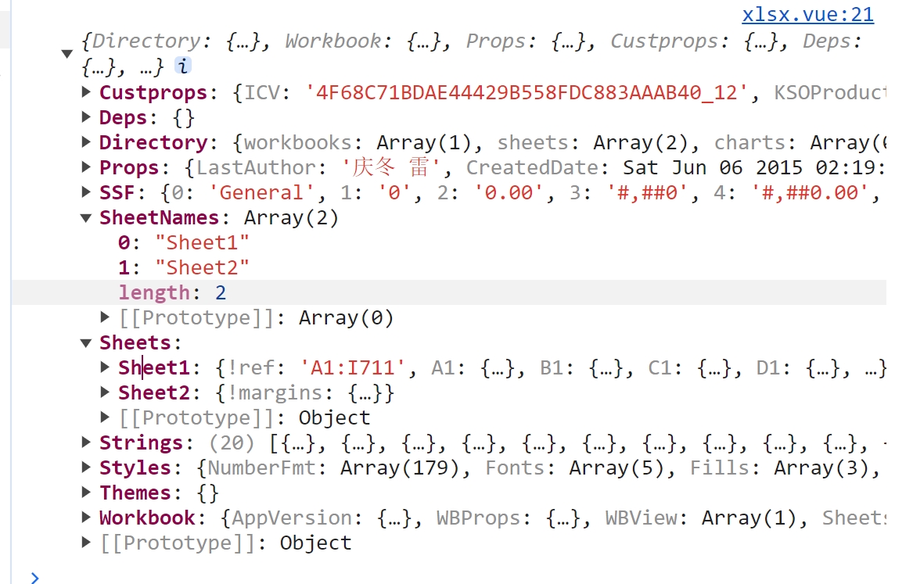Select the "Sheet2" string at index 1
Screen dimensions: 913x584
point(202,267)
